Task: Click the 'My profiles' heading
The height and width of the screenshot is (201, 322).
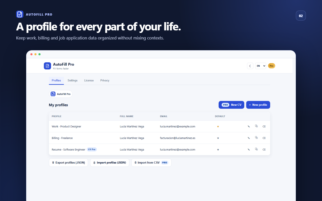Action: [x=58, y=105]
